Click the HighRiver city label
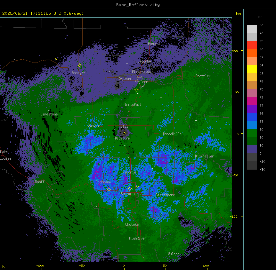This screenshot has width=276, height=270. tap(137, 238)
